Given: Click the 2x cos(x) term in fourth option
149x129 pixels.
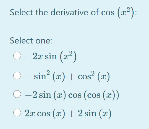Looking at the screenshot, I should coord(45,113).
